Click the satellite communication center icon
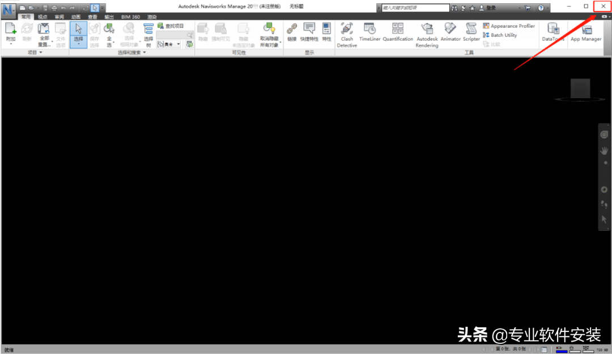 (x=464, y=8)
